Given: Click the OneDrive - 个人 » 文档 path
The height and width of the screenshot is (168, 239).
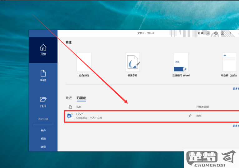Looking at the screenshot, I should 89,118.
